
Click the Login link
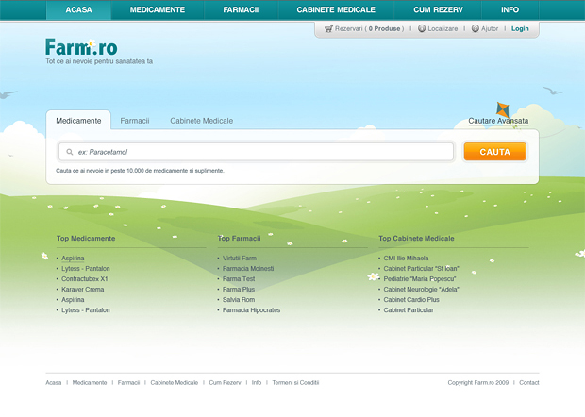pos(520,29)
